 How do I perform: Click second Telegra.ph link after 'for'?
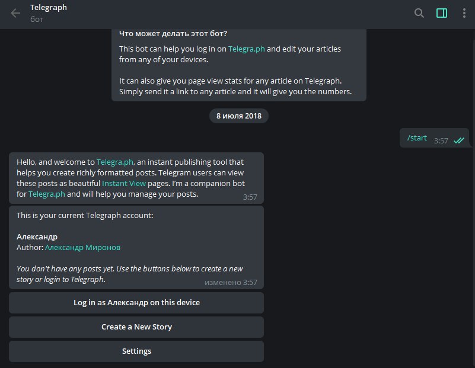[x=47, y=194]
